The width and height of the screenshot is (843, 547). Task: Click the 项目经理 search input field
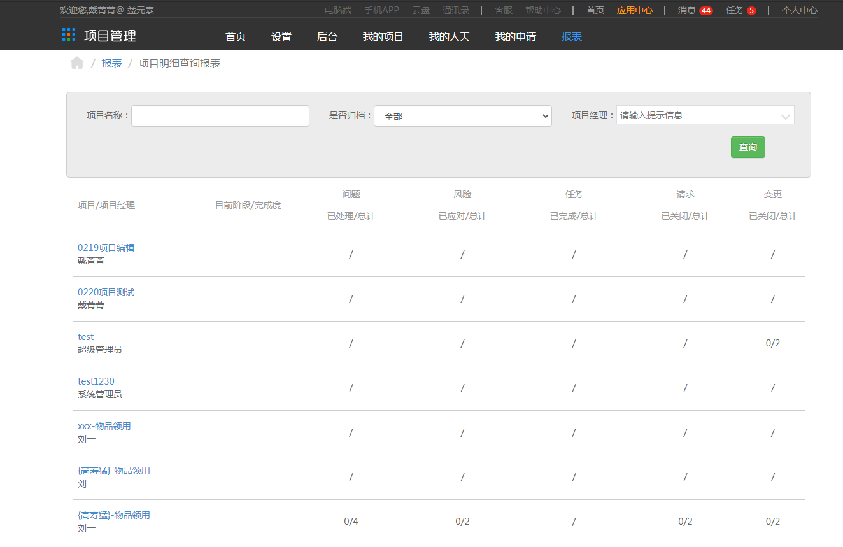696,115
